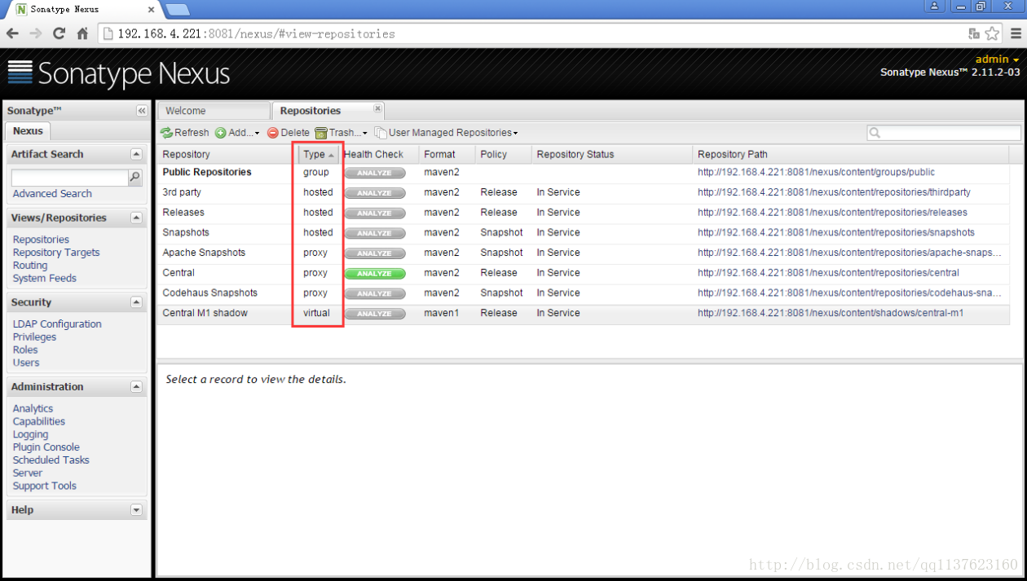
Task: Open the Scheduled Tasks link
Action: 51,460
